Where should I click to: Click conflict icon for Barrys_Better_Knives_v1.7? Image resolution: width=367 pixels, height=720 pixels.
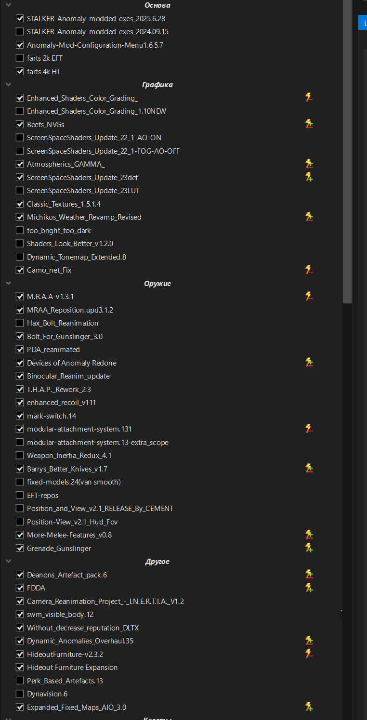click(x=309, y=469)
